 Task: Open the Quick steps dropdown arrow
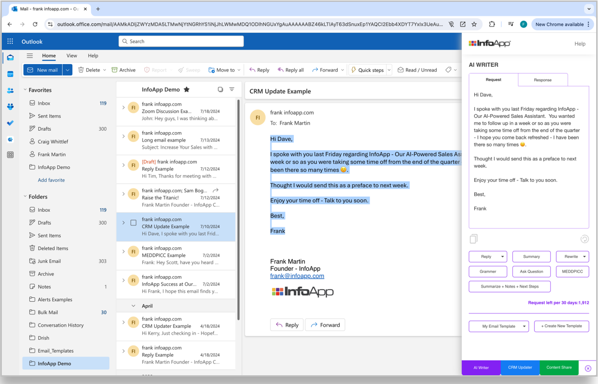pos(389,70)
